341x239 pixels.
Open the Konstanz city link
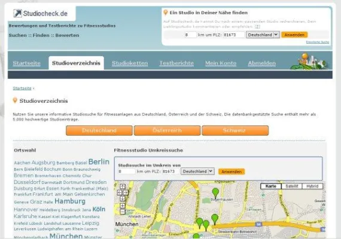click(91, 217)
